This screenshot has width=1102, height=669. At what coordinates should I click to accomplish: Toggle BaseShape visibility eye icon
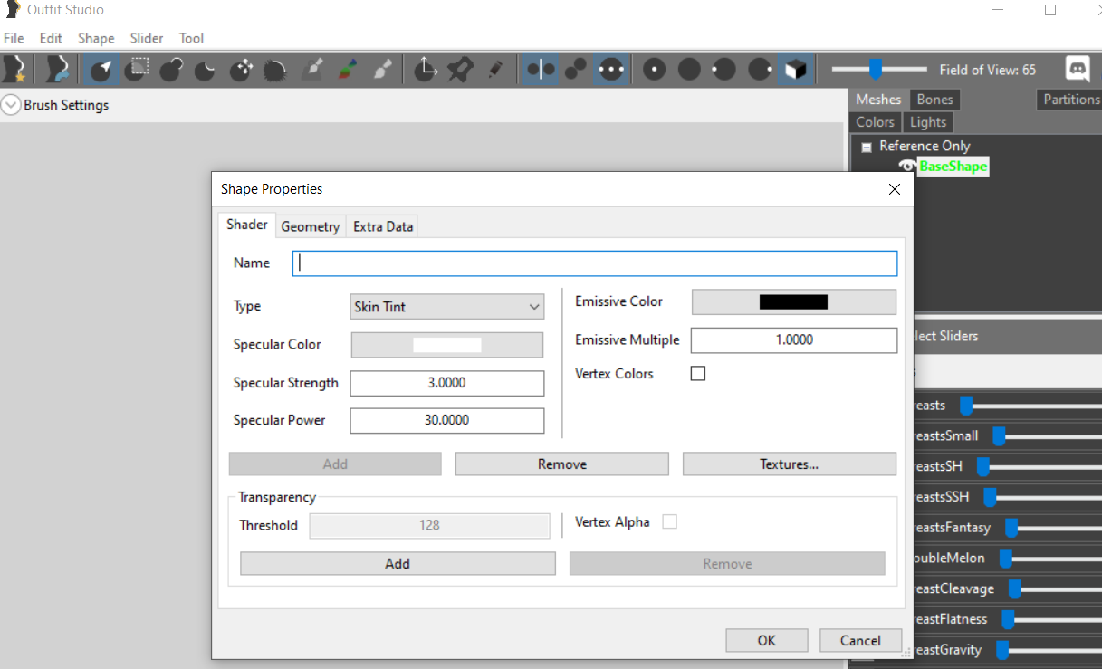tap(906, 167)
